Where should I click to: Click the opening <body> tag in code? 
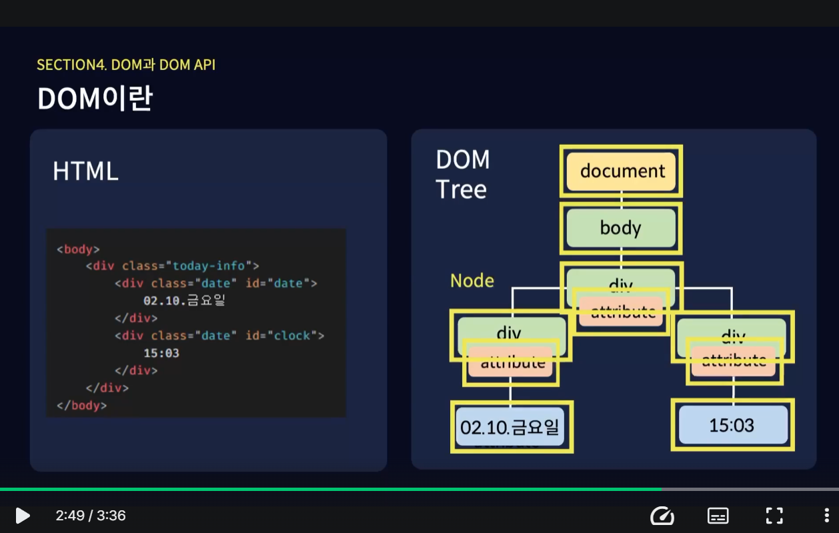(78, 249)
